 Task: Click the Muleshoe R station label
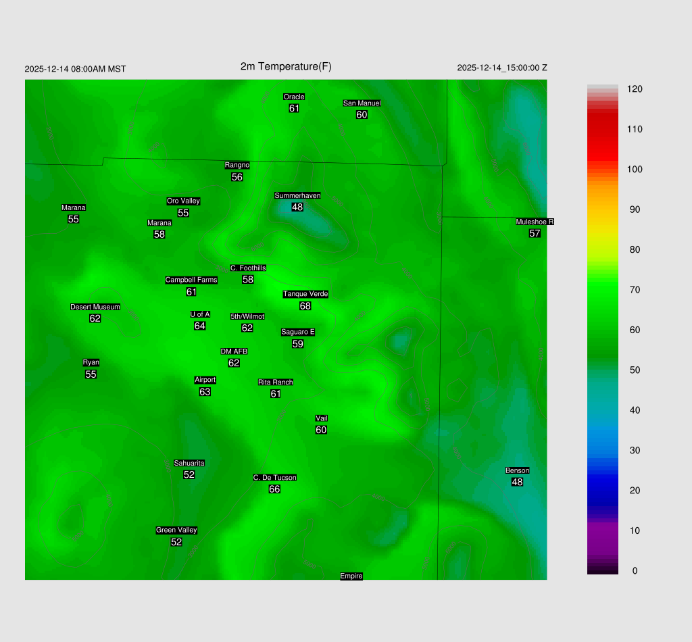coord(535,222)
